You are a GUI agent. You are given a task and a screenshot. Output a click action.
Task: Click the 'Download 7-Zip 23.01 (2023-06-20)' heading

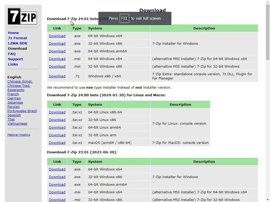pyautogui.click(x=82, y=152)
